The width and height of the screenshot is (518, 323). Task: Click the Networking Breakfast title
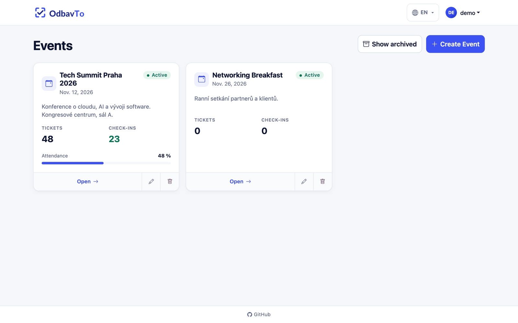tap(247, 75)
